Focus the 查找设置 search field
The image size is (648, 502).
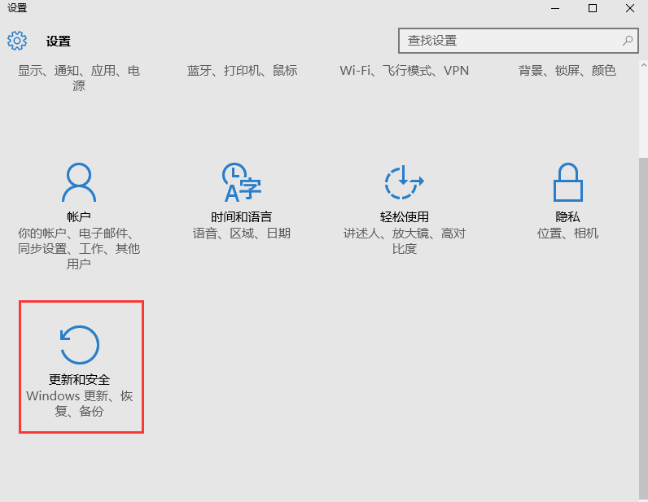(x=509, y=40)
